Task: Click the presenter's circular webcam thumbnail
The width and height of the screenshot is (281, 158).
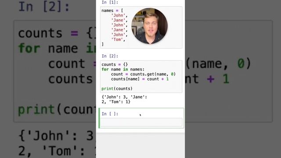Action: pyautogui.click(x=149, y=26)
